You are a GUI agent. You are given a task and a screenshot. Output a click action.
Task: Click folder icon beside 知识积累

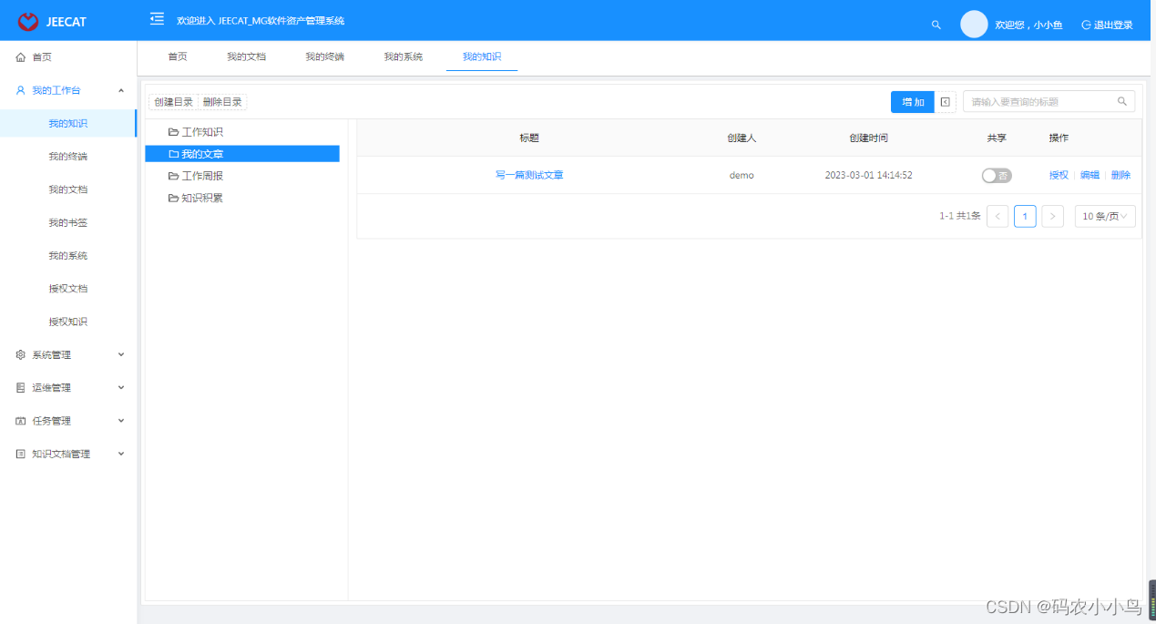(x=173, y=198)
